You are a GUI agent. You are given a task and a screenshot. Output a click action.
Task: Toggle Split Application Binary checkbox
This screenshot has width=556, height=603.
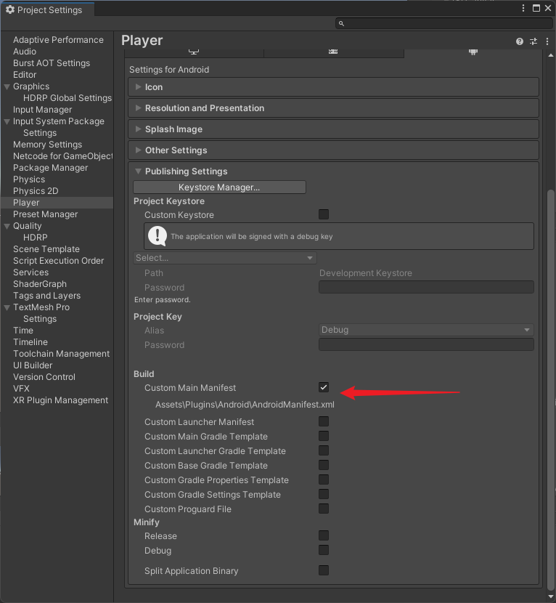[x=324, y=570]
